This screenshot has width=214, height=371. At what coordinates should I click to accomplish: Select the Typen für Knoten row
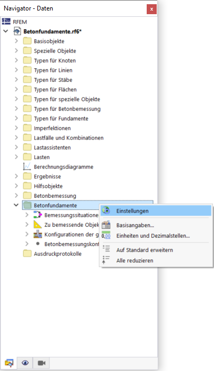[55, 60]
